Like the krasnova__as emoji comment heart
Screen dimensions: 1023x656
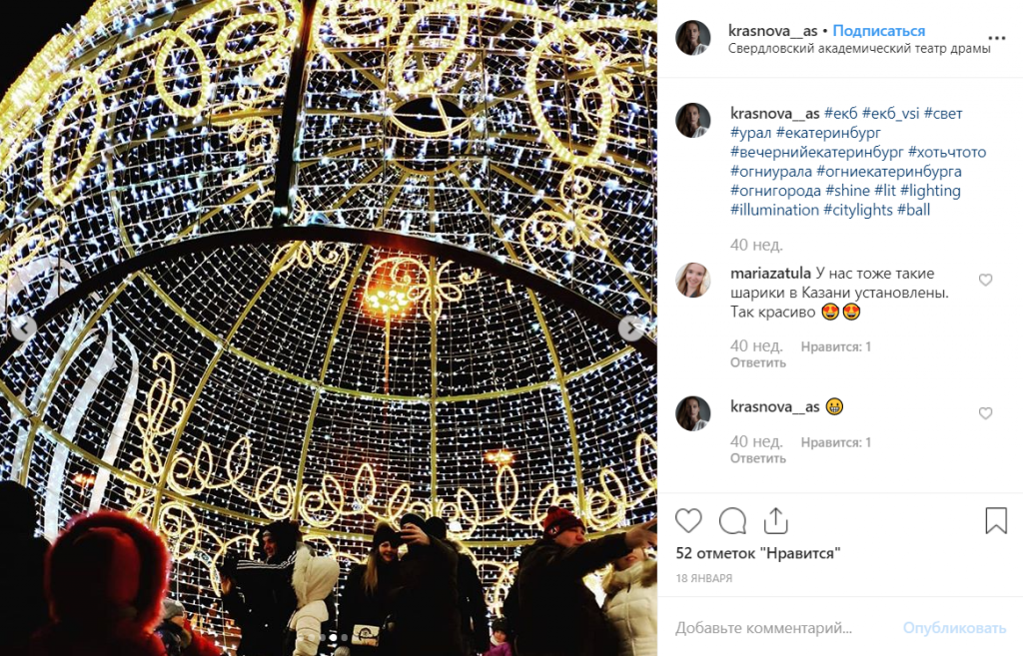(985, 413)
